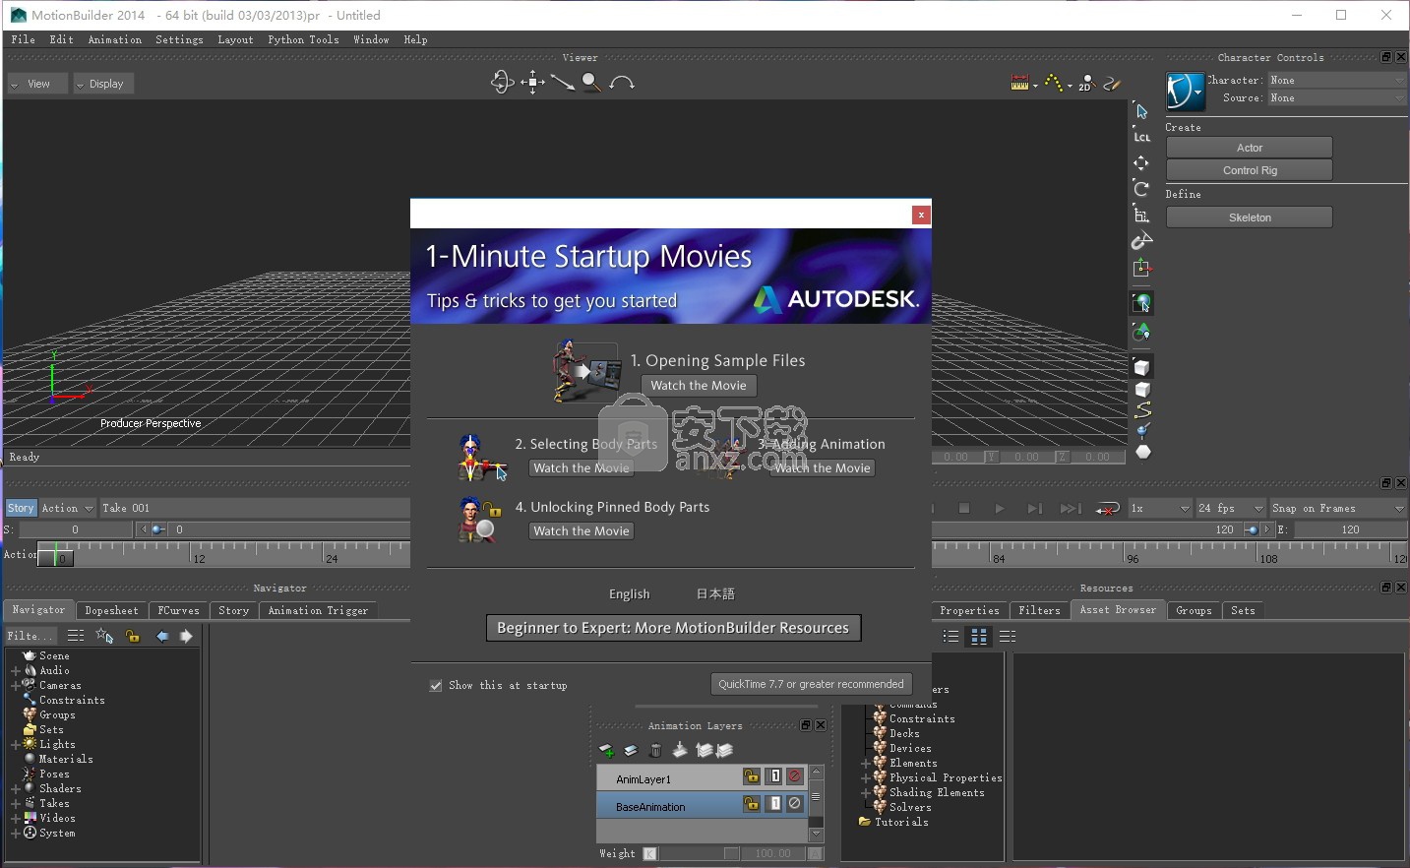This screenshot has width=1410, height=868.
Task: Toggle solo on AnimLayer1
Action: 774,776
